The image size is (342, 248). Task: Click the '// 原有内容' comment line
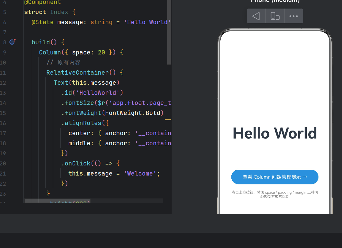[63, 62]
